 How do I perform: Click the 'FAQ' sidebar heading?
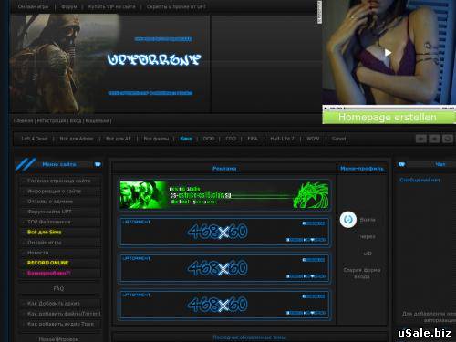click(58, 288)
